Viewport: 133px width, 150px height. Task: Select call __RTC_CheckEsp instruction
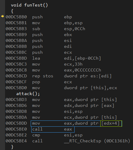click(x=81, y=141)
